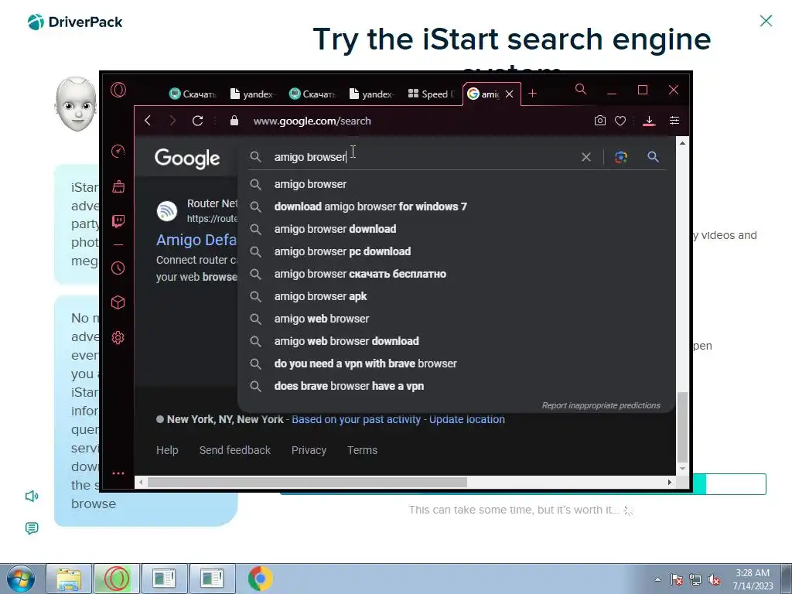Switch to second yandex tab
The image size is (792, 594).
point(371,94)
